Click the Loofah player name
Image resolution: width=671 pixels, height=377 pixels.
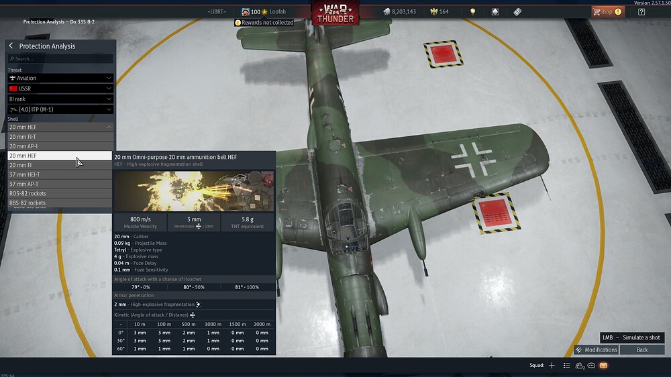click(277, 11)
